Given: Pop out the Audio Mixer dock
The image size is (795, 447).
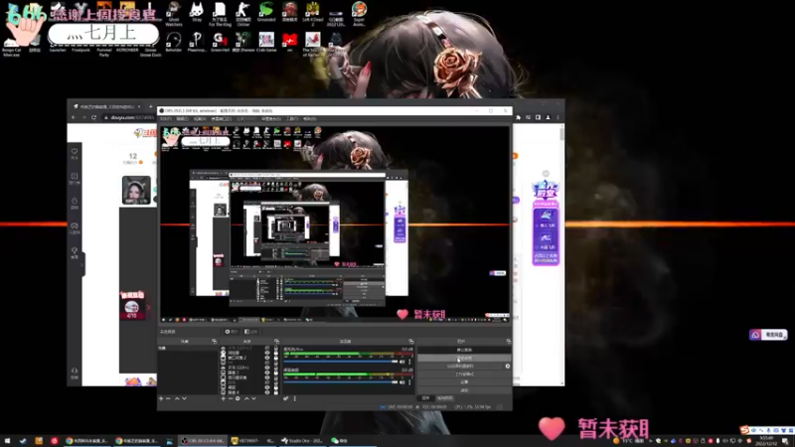Looking at the screenshot, I should click(411, 341).
